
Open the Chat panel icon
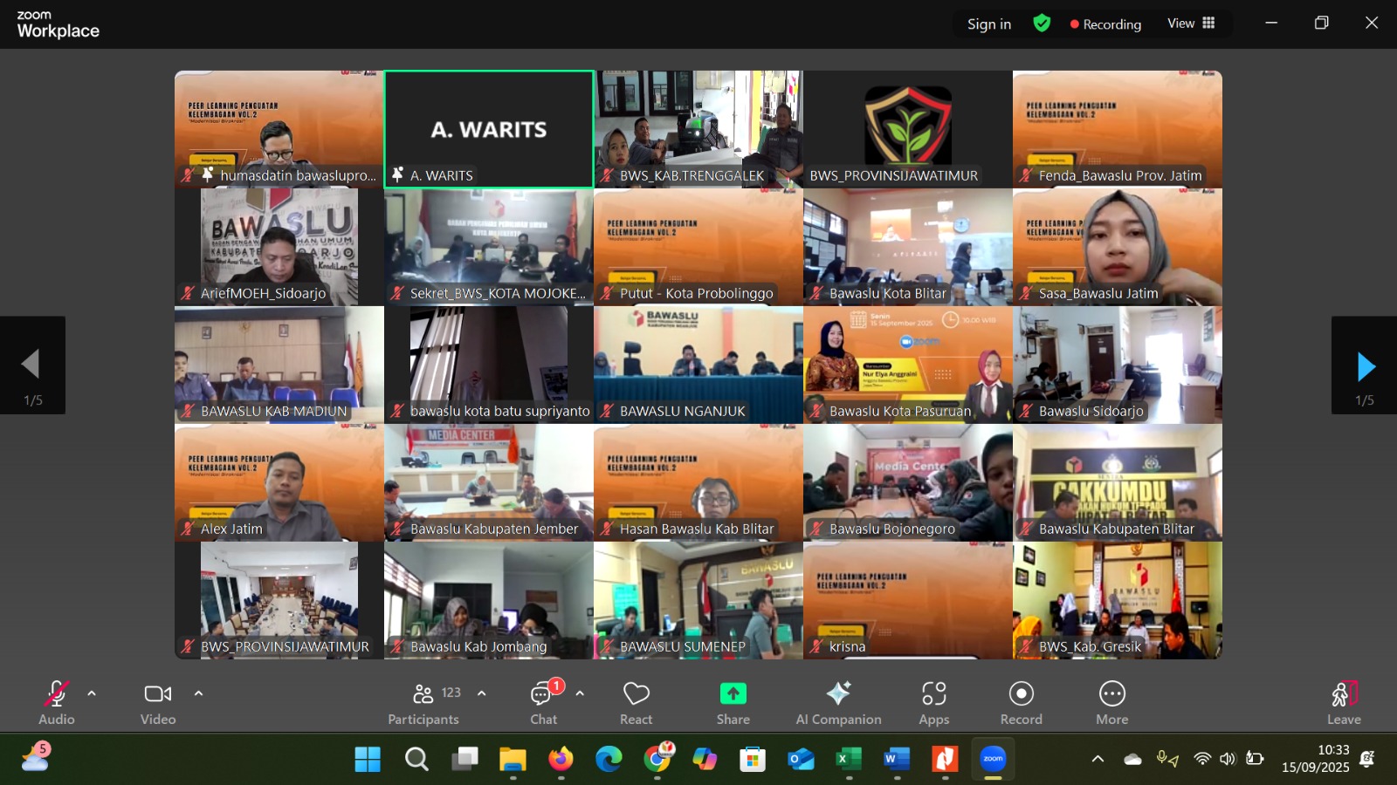tap(542, 694)
